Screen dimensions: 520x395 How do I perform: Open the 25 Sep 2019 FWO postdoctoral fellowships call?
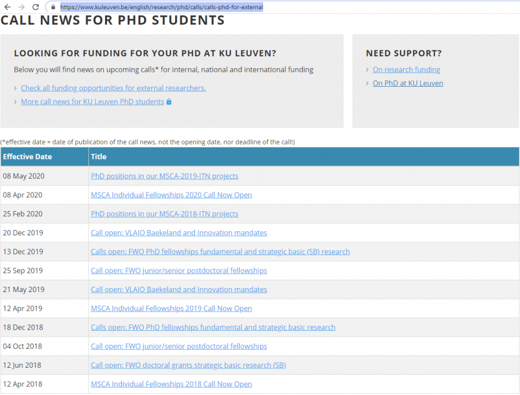(179, 271)
